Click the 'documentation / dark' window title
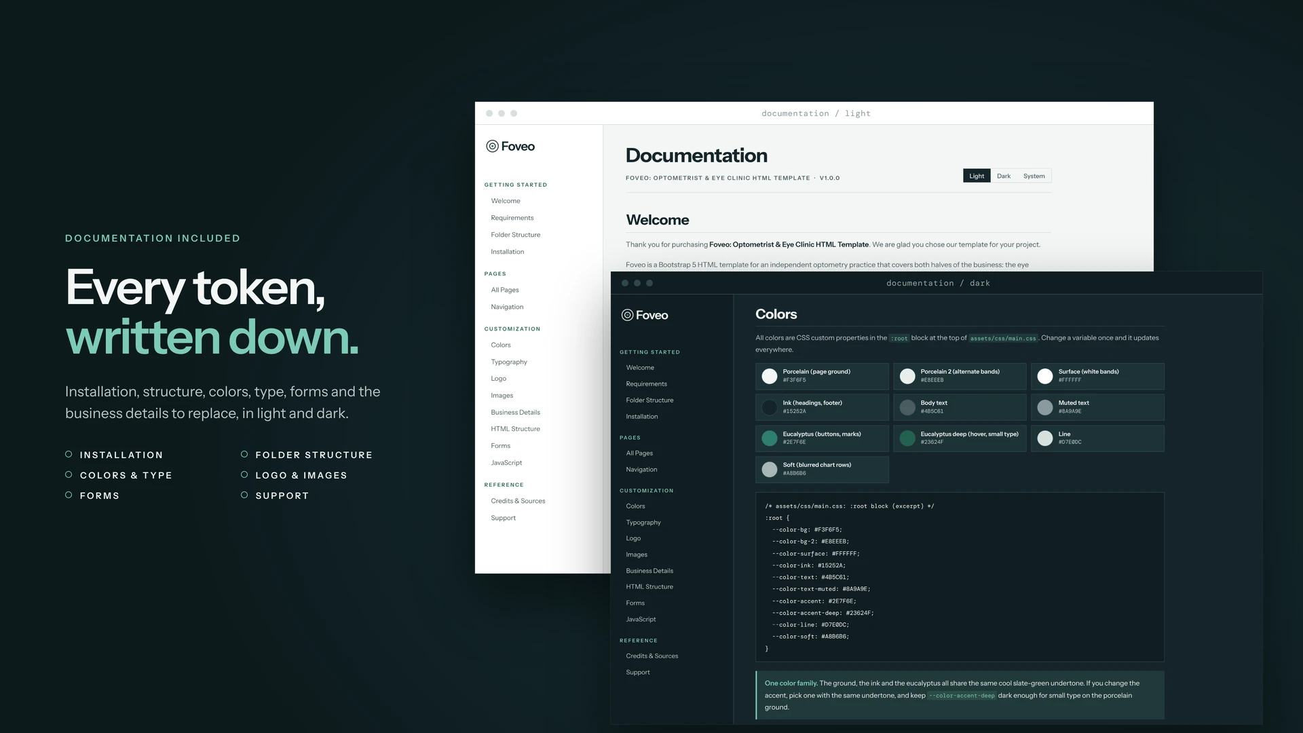The image size is (1303, 733). pyautogui.click(x=938, y=283)
